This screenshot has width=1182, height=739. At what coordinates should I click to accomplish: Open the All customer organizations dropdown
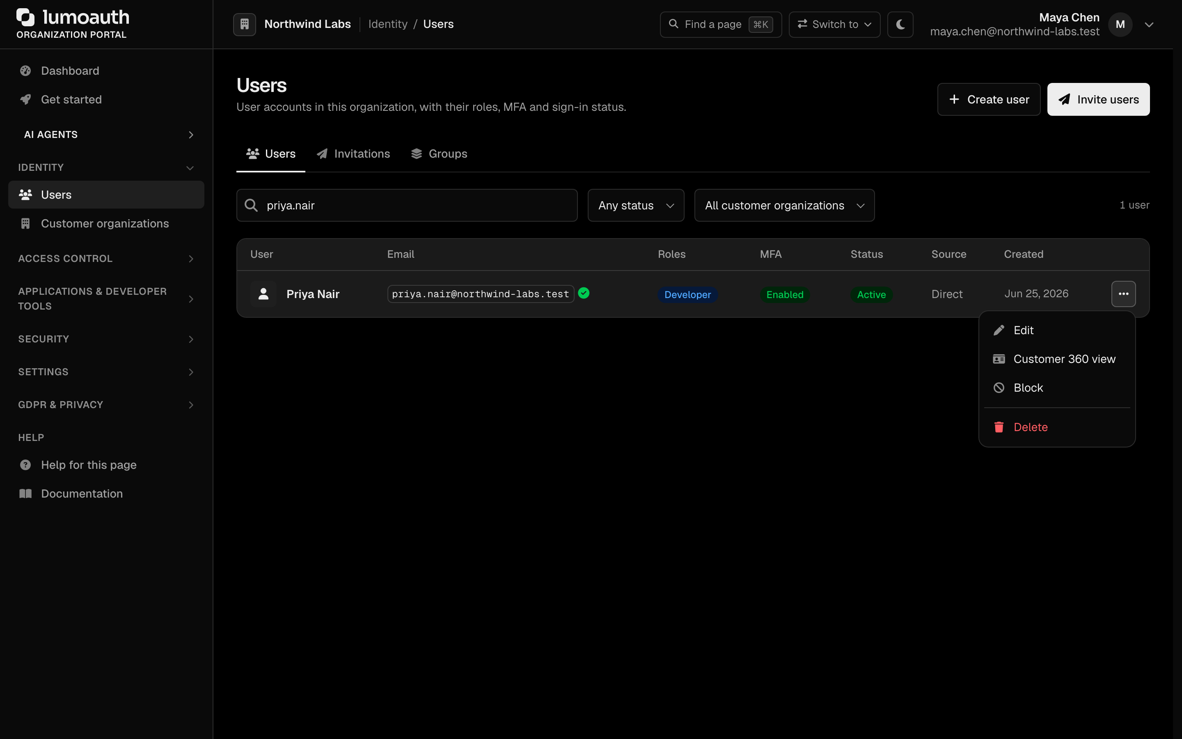coord(784,205)
